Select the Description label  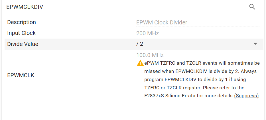coord(21,22)
